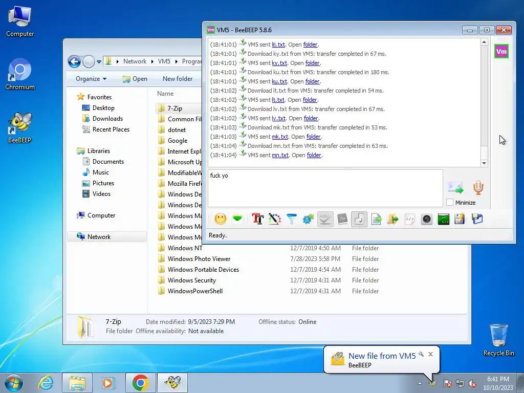
Task: Click into the message input box
Action: [x=325, y=188]
